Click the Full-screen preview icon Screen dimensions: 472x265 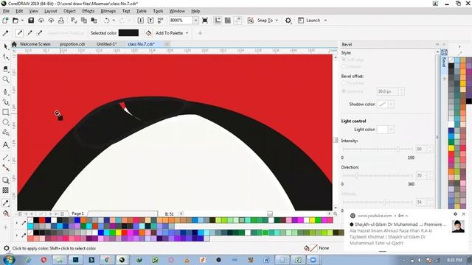tap(205, 21)
